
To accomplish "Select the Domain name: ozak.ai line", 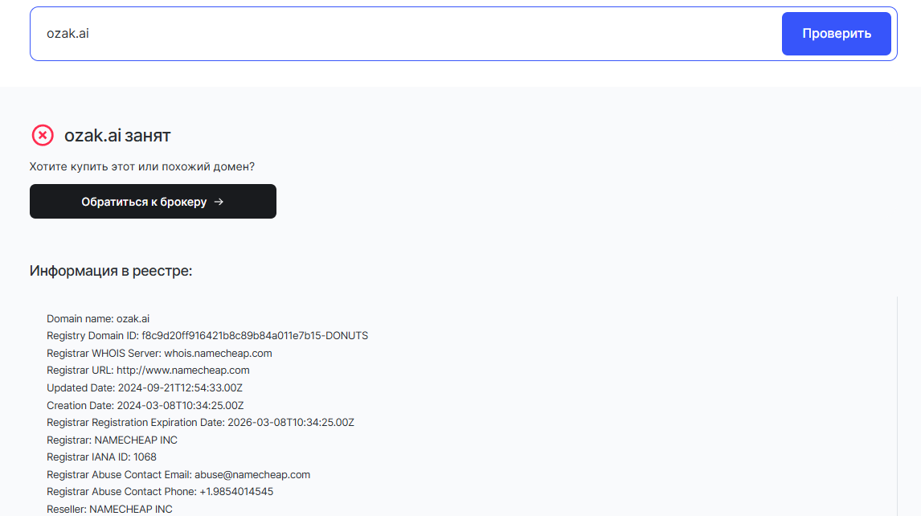I will [98, 318].
